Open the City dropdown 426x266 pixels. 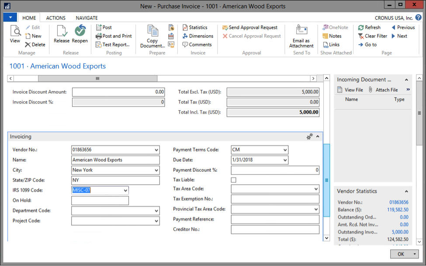pyautogui.click(x=156, y=170)
